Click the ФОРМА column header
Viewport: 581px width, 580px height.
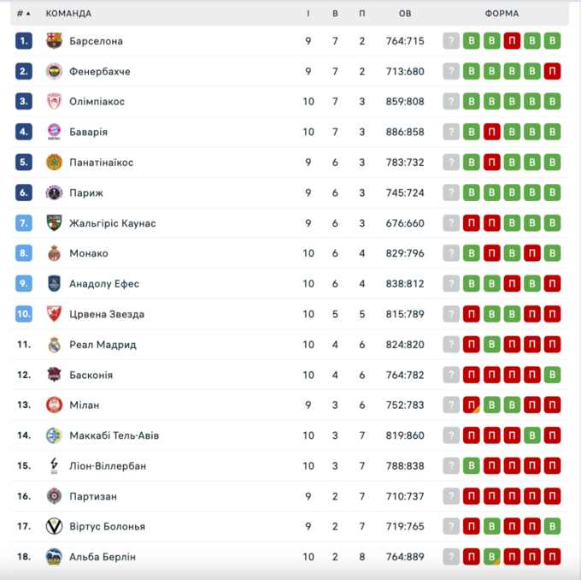click(502, 14)
